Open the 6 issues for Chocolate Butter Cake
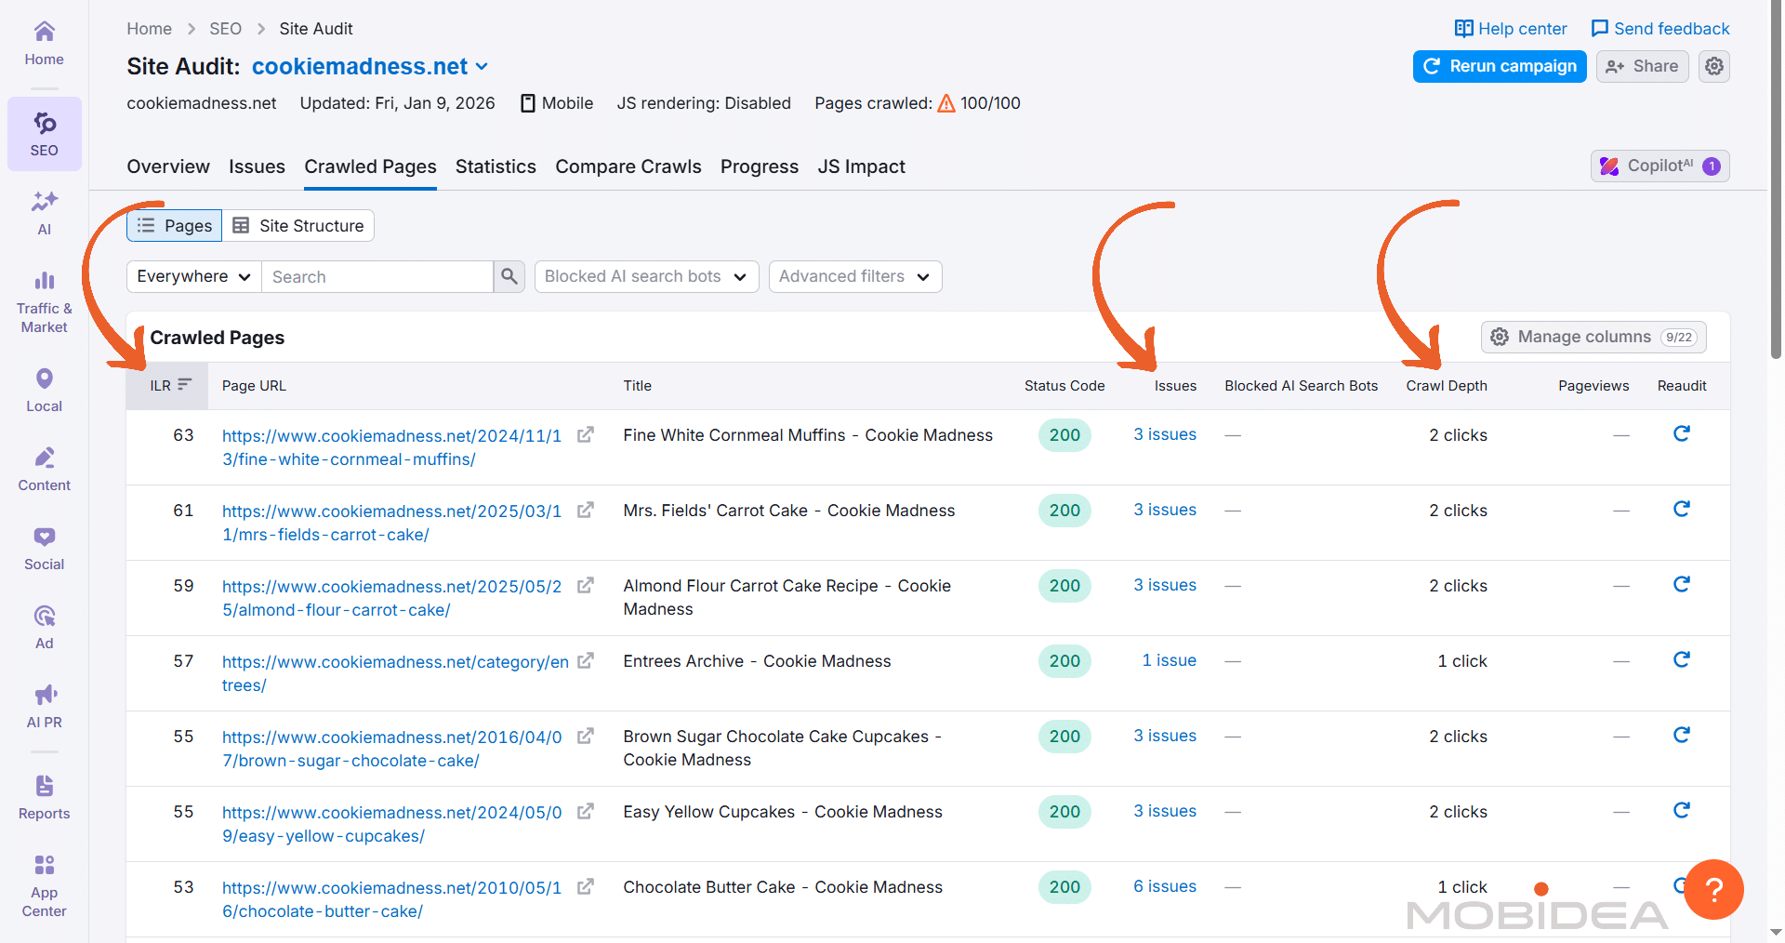This screenshot has height=943, width=1785. pyautogui.click(x=1164, y=886)
